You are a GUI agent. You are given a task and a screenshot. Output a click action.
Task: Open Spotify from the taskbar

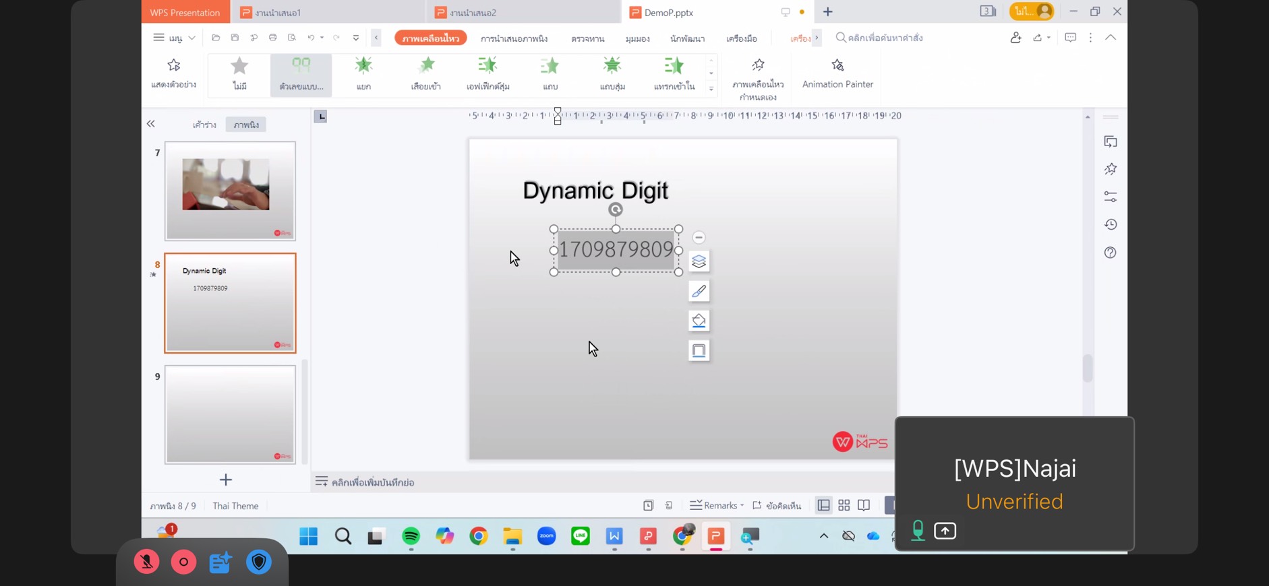(411, 536)
